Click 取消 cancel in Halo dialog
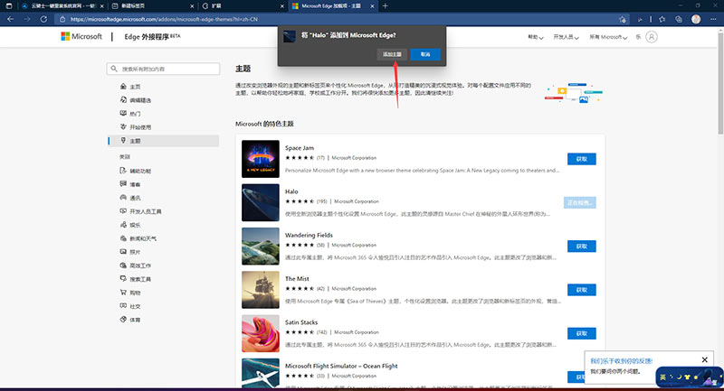This screenshot has width=724, height=391. coord(425,54)
